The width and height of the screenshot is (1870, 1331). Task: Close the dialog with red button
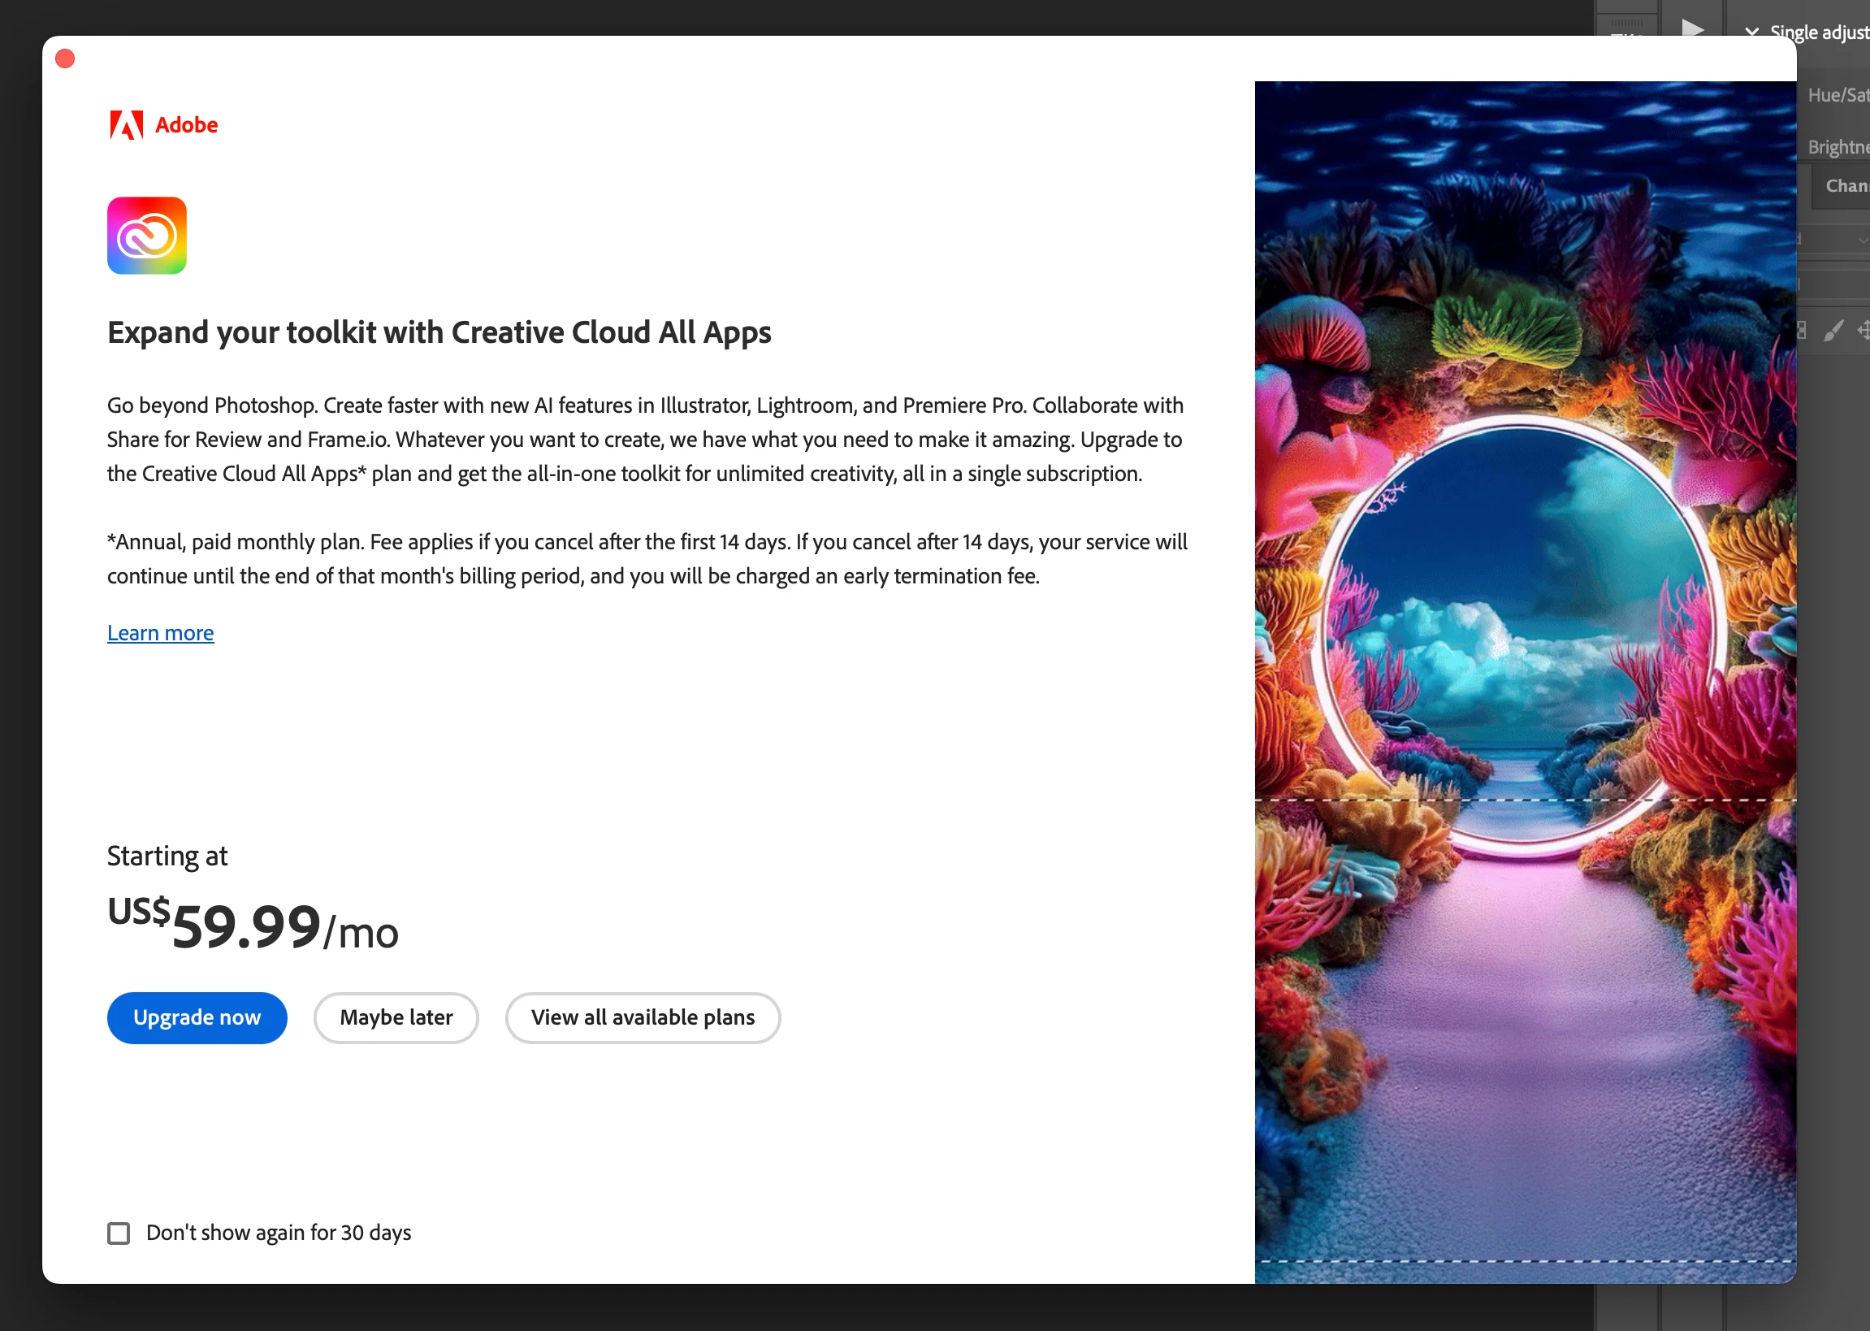tap(65, 59)
